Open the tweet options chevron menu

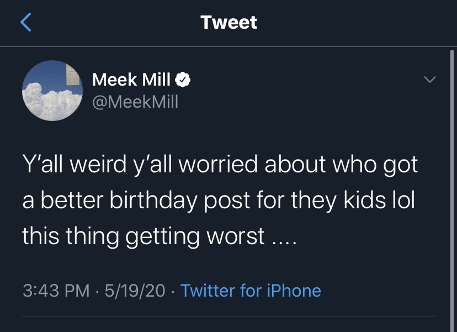[429, 80]
